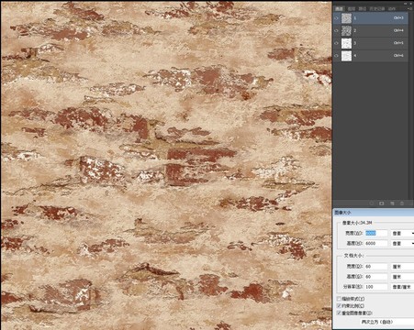Image resolution: width=414 pixels, height=330 pixels.
Task: Open the channels panel flyout menu icon
Action: 410,9
